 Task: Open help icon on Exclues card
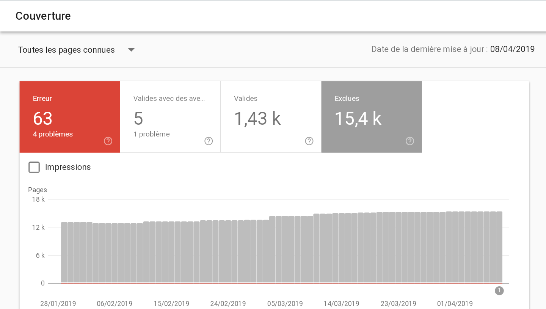pos(409,141)
